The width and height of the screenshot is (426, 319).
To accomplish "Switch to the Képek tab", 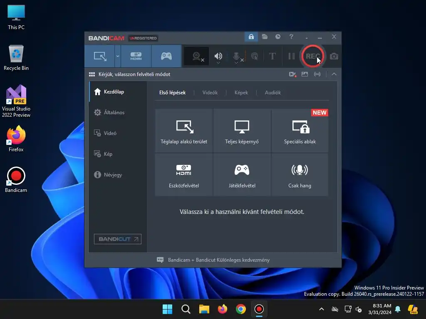I will pyautogui.click(x=241, y=93).
